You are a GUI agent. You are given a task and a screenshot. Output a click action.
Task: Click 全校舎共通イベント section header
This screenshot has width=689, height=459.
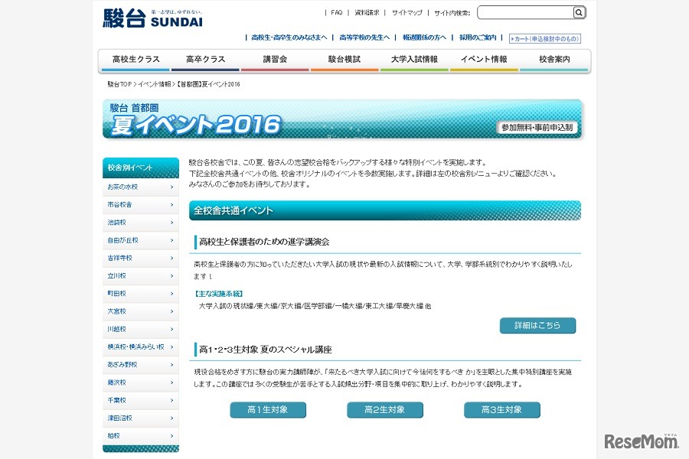[385, 210]
